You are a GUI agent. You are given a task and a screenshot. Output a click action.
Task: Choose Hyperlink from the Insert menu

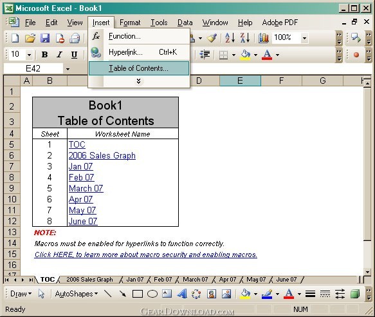(x=139, y=52)
